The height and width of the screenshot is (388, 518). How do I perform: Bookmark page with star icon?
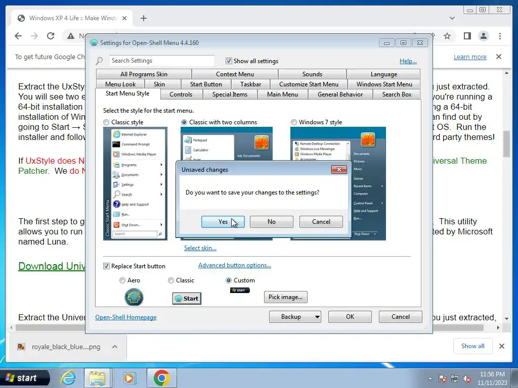[x=447, y=36]
